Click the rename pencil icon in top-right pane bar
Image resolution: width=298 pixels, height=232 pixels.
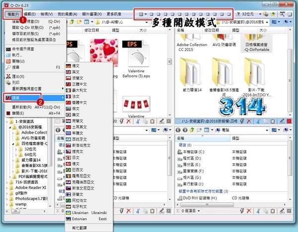[x=282, y=121]
